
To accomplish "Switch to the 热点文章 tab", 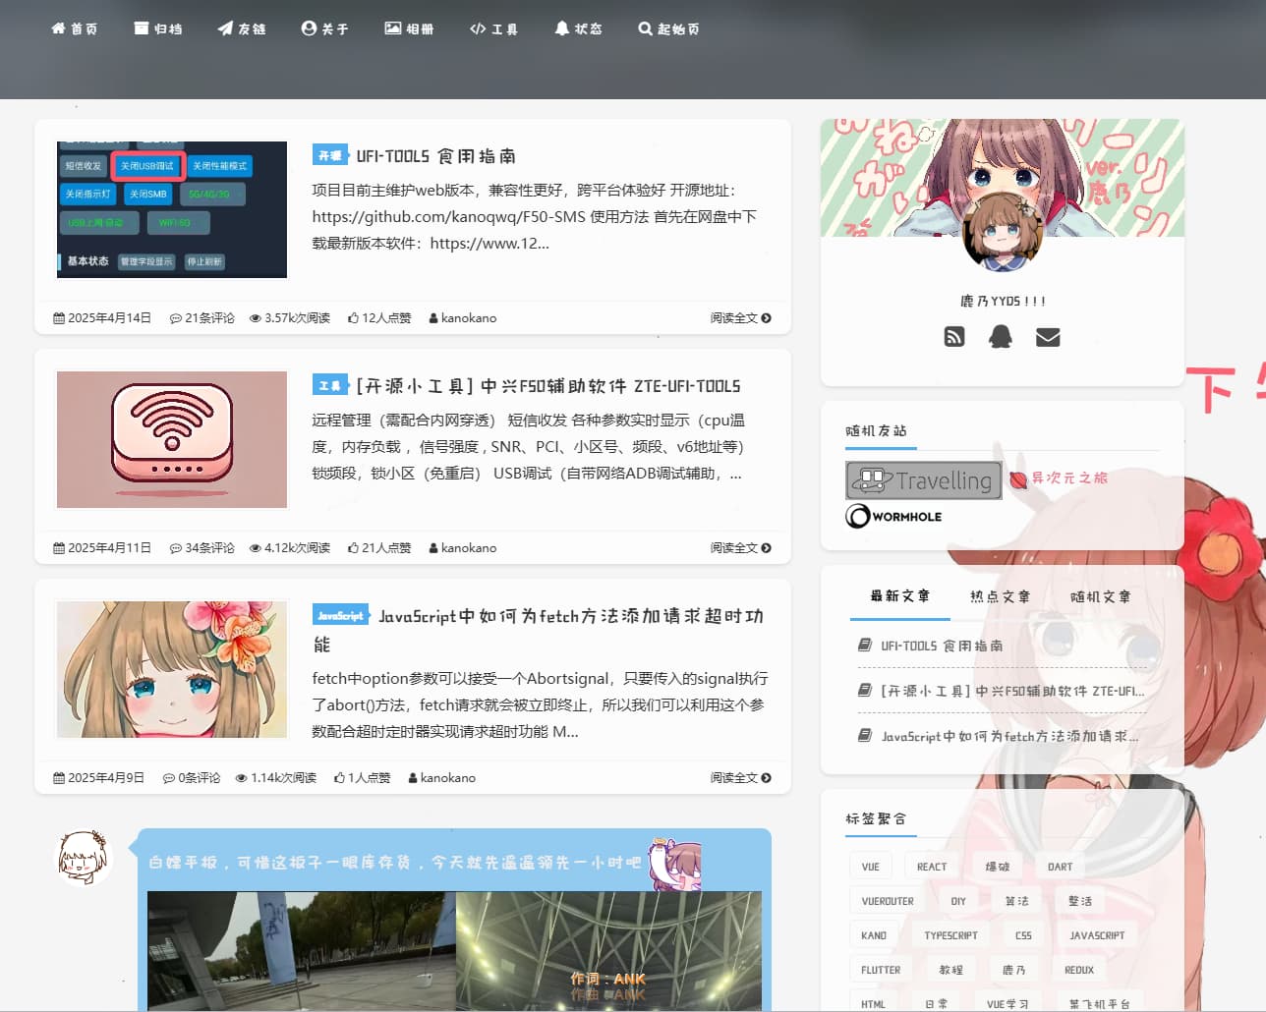I will [1000, 595].
